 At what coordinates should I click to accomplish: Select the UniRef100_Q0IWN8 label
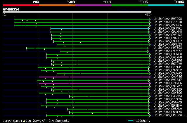[168, 58]
